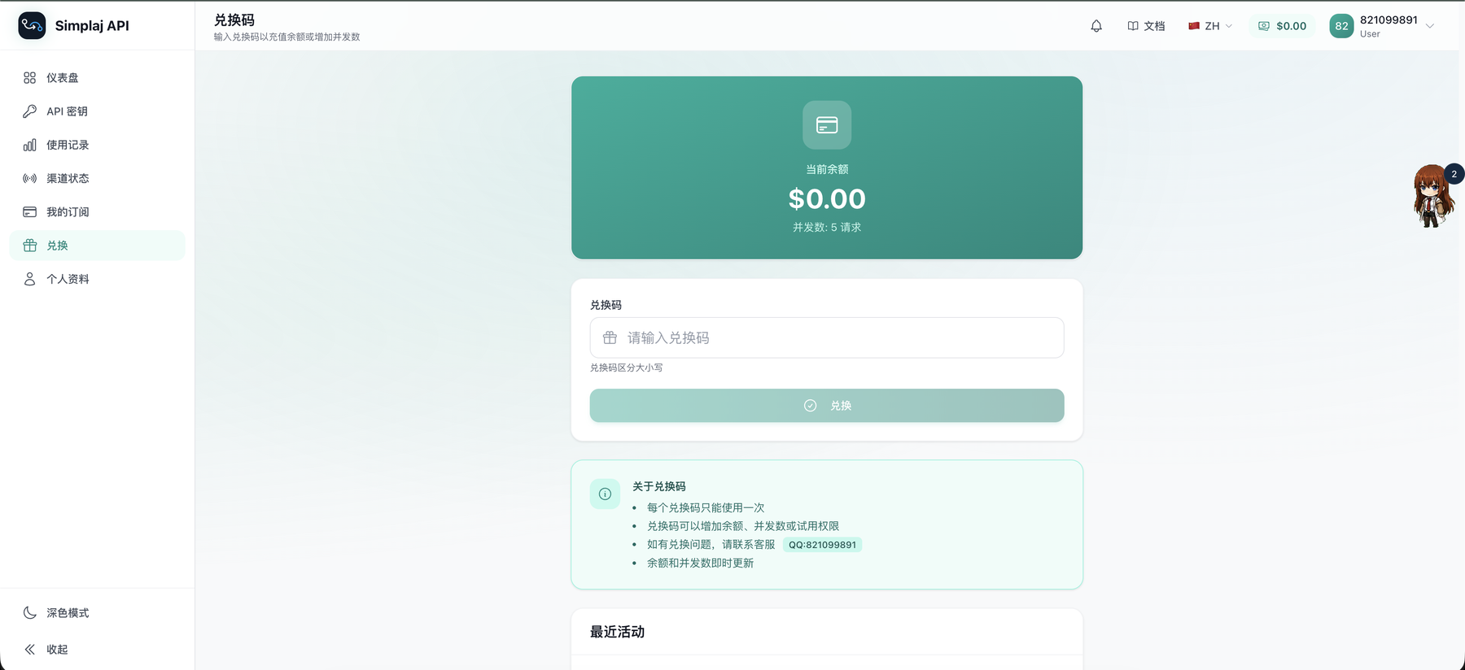1465x670 pixels.
Task: Click the green 兑换 submit button
Action: [x=827, y=406]
